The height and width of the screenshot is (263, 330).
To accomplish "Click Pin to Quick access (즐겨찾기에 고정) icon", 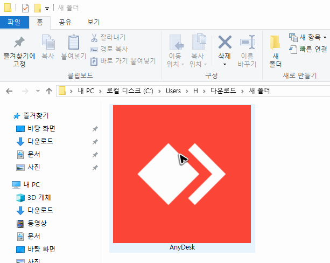I will coord(19,42).
